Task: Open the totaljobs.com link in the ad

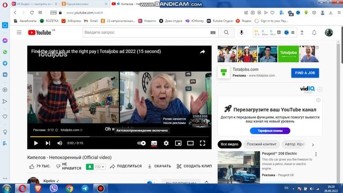Action: click(71, 130)
